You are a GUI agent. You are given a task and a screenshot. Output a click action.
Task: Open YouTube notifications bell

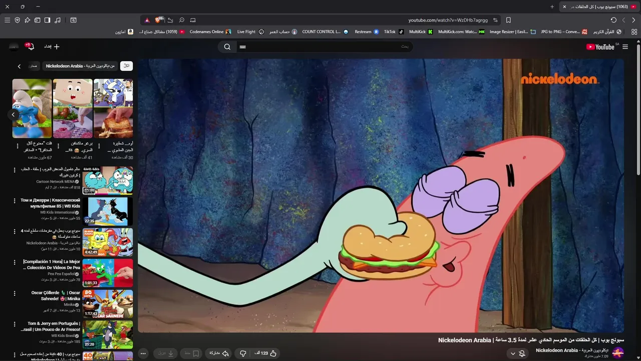point(31,47)
